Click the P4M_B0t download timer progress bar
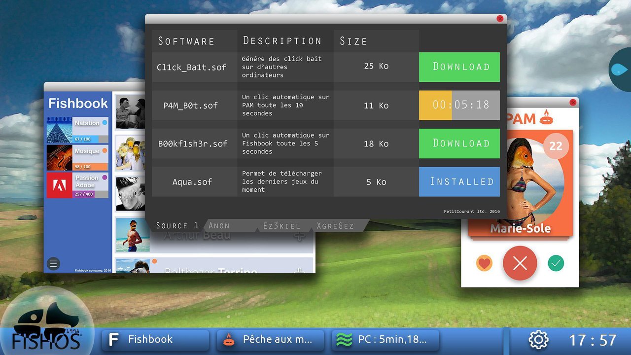The image size is (631, 355). [x=459, y=105]
